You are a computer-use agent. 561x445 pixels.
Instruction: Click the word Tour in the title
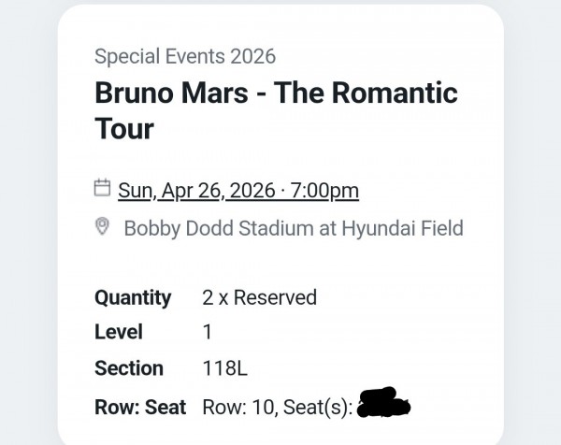click(123, 128)
